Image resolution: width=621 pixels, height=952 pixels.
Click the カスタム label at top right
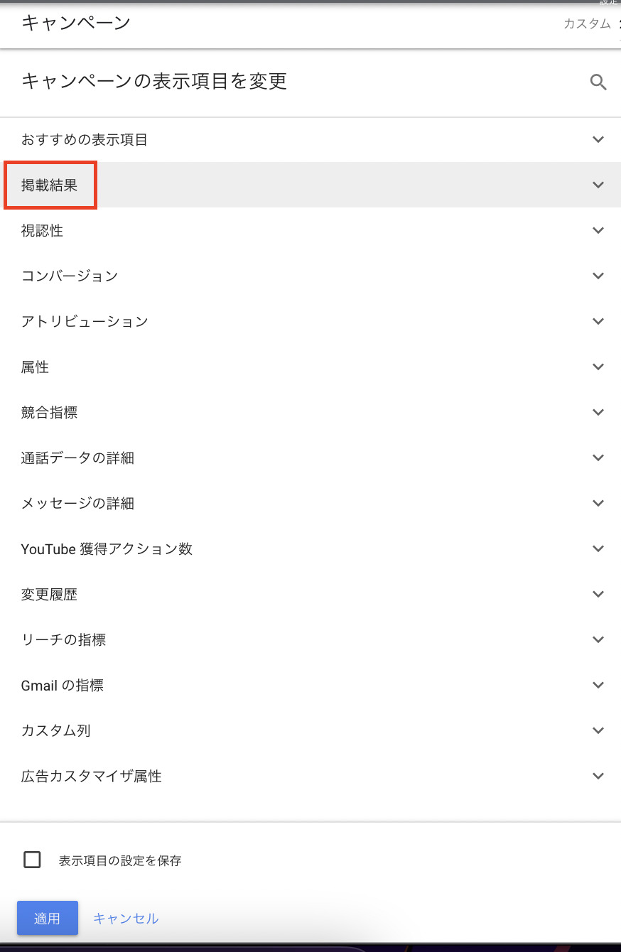[x=587, y=23]
